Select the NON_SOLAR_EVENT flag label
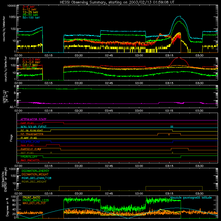 (x=33, y=127)
